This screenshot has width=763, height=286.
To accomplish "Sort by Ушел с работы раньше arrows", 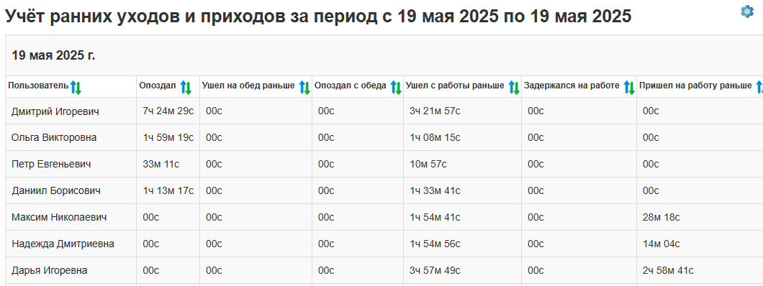I will [514, 88].
